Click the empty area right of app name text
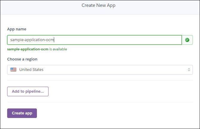The height and width of the screenshot is (129, 200). (x=119, y=40)
